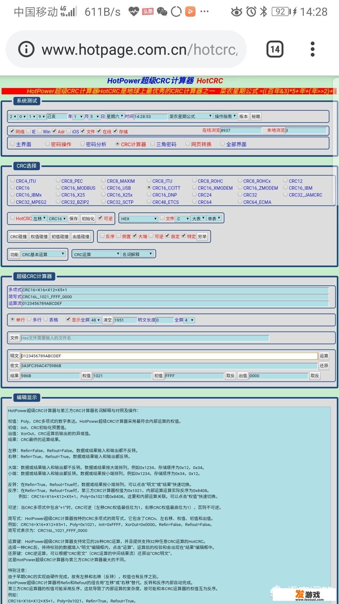The image size is (339, 604).
Task: Open the 菜农星期公式 dropdown
Action: [x=191, y=116]
